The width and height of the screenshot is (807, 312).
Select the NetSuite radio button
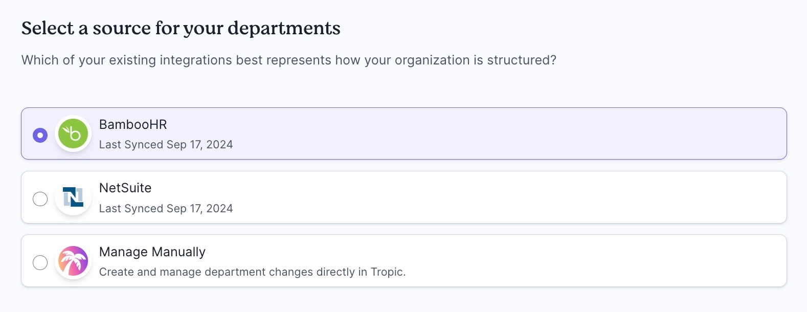[x=40, y=198]
